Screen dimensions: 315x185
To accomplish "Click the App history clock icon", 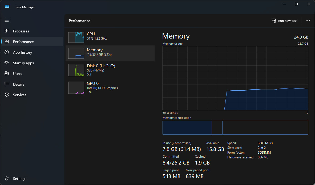I will (7, 52).
